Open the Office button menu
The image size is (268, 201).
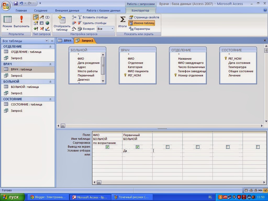click(x=6, y=6)
